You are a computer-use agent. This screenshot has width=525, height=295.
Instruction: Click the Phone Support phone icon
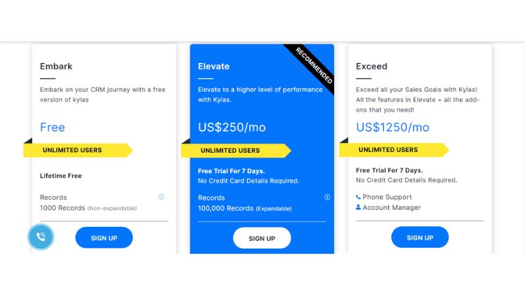coord(358,197)
